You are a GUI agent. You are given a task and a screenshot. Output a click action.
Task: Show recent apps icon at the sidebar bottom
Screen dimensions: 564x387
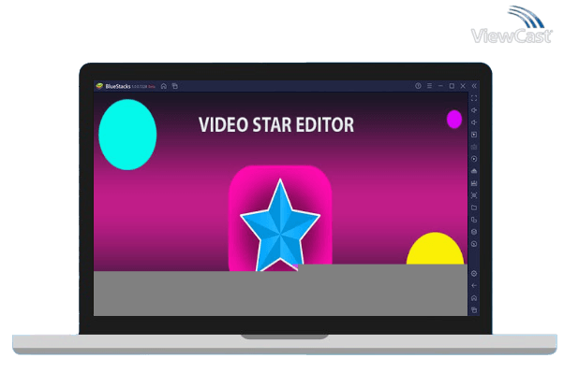(474, 309)
